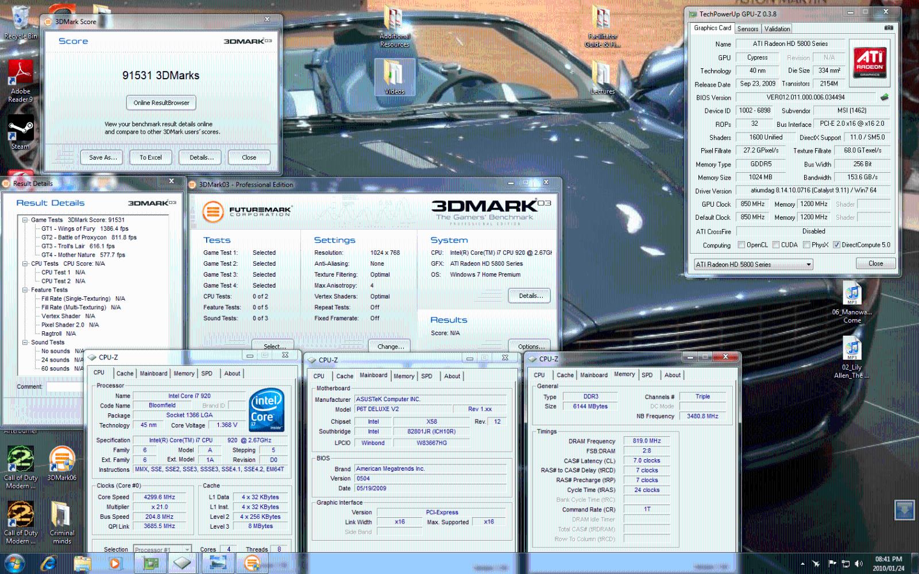Viewport: 919px width, 574px height.
Task: Click the taskbar clock showing 08:41 PM
Action: 889,563
